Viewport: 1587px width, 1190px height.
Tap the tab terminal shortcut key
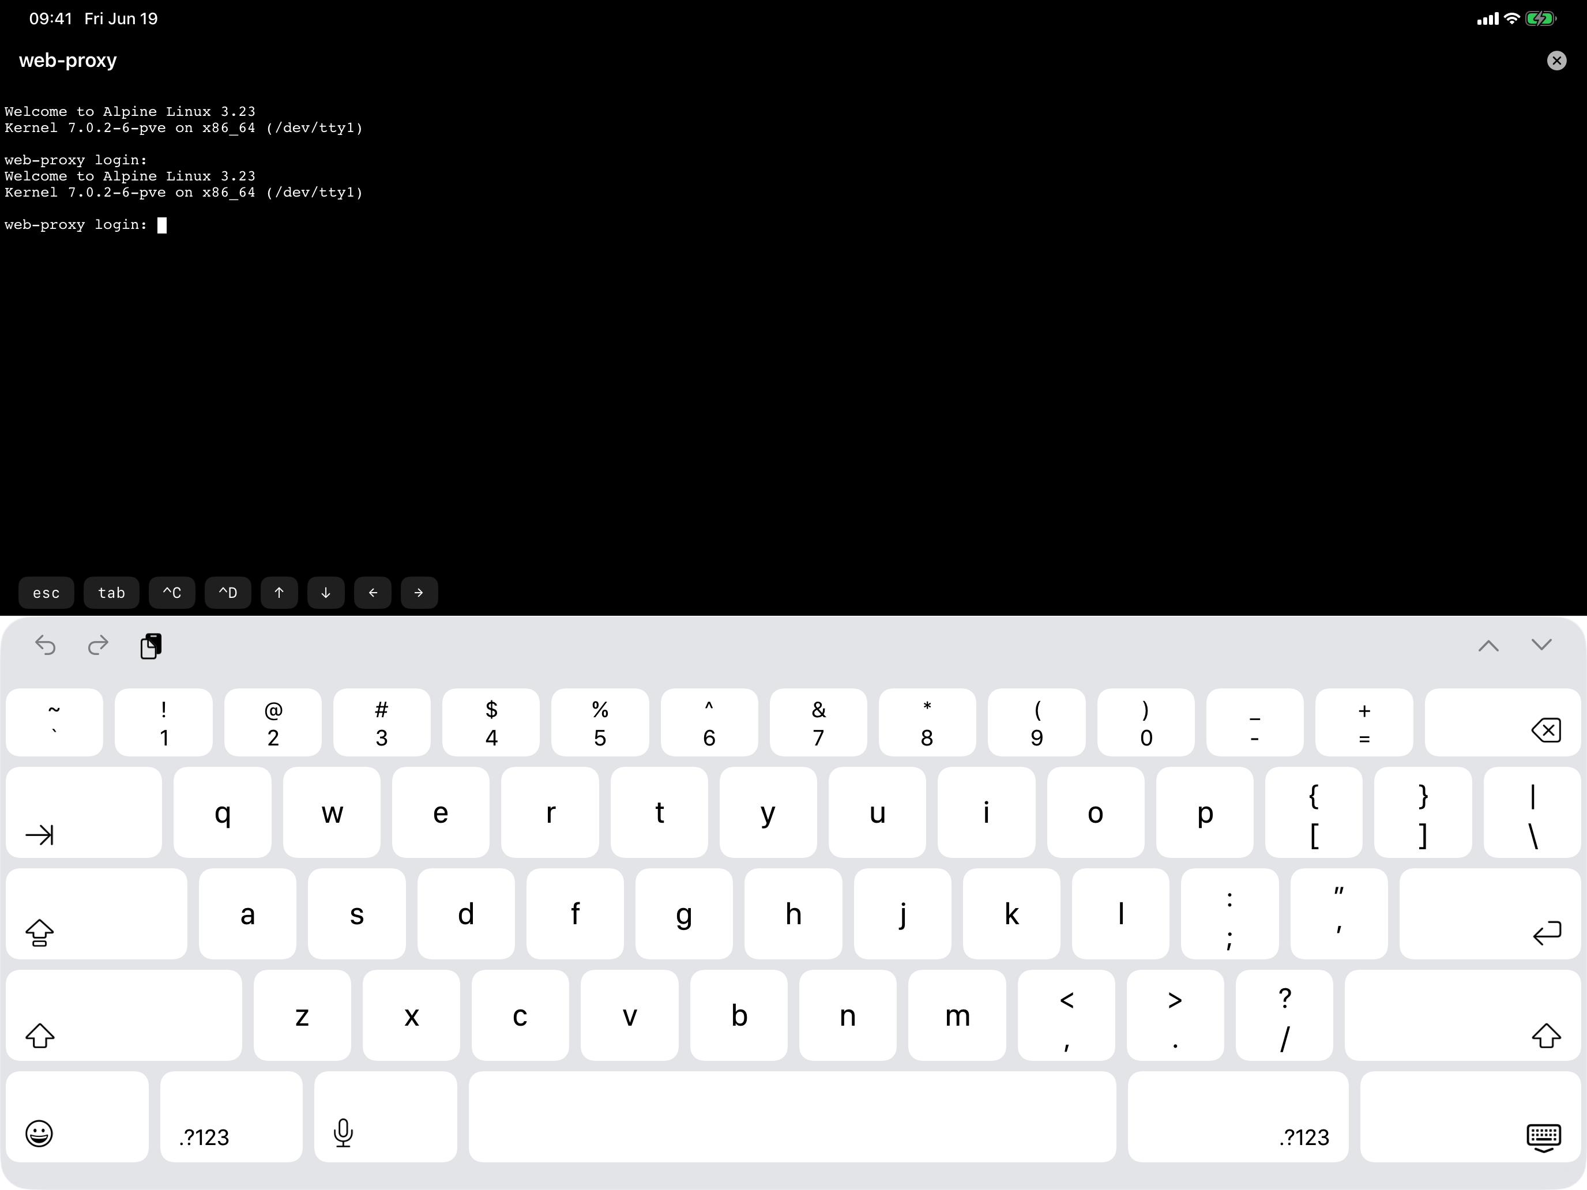111,593
